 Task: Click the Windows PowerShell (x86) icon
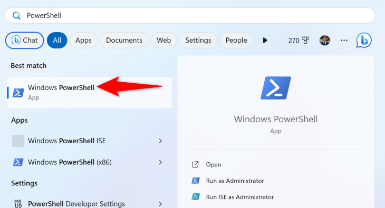pos(18,162)
